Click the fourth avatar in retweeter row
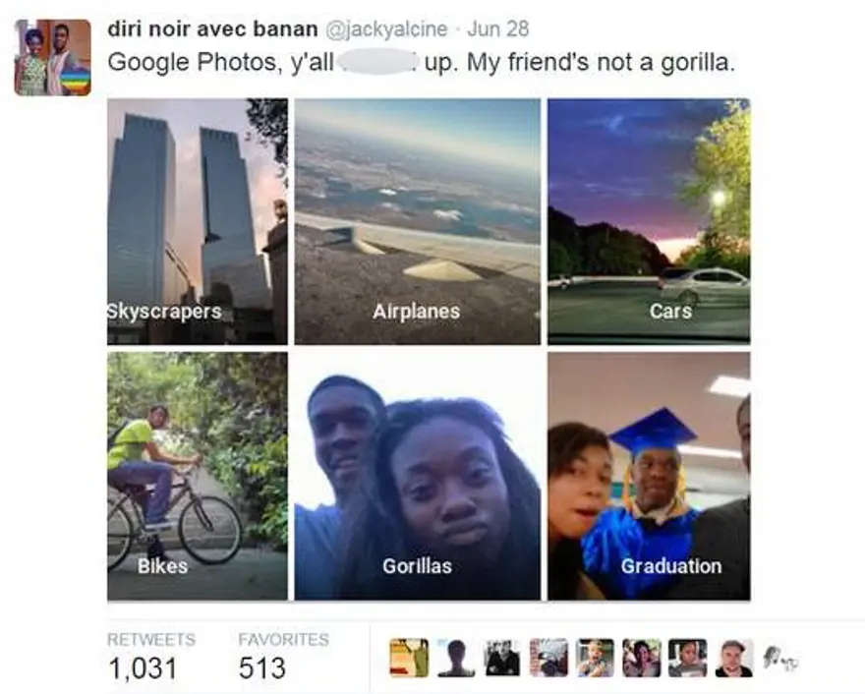Image resolution: width=865 pixels, height=694 pixels. pyautogui.click(x=548, y=658)
